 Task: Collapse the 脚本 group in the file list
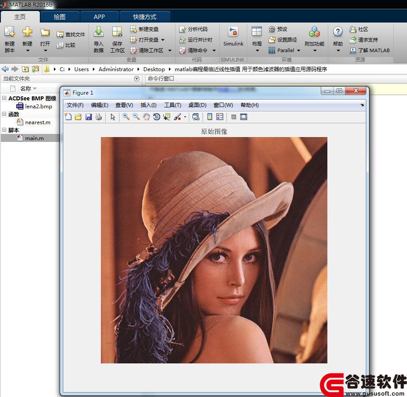(4, 130)
